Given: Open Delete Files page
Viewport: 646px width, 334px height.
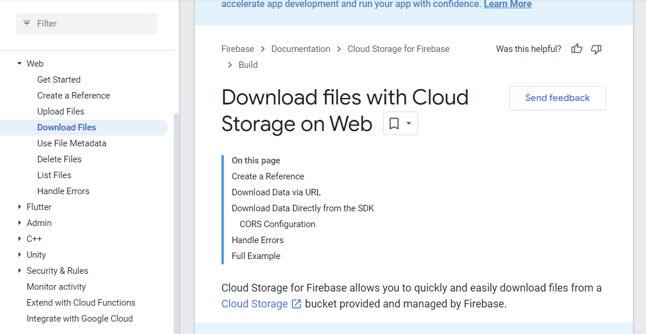Looking at the screenshot, I should (x=59, y=159).
